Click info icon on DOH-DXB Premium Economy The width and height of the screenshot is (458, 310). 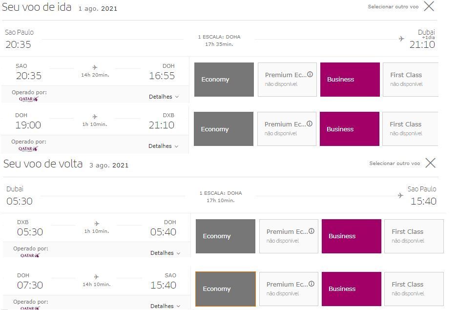[310, 124]
